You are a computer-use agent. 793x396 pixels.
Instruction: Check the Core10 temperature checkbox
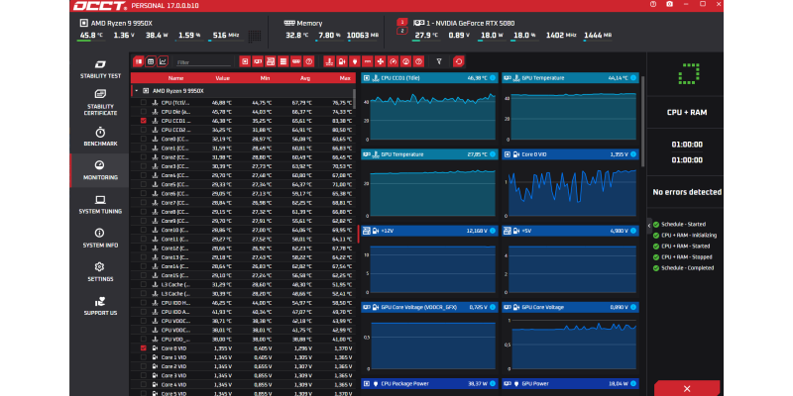coord(144,230)
